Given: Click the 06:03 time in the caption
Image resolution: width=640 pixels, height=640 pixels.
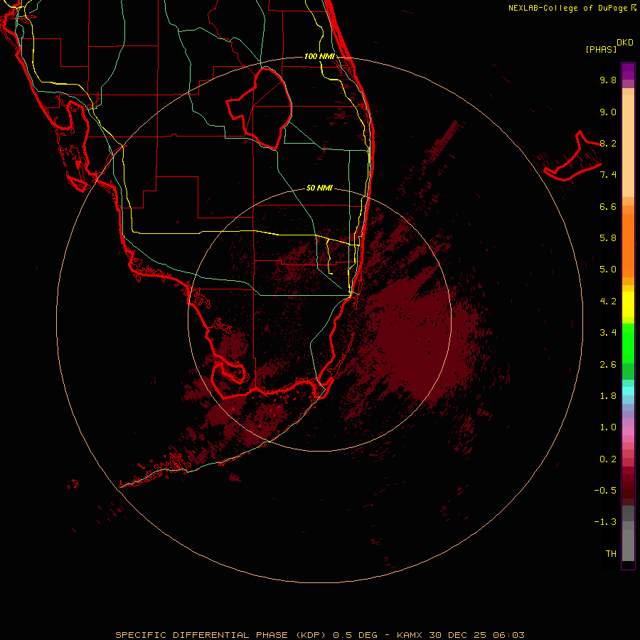Looking at the screenshot, I should click(x=508, y=635).
